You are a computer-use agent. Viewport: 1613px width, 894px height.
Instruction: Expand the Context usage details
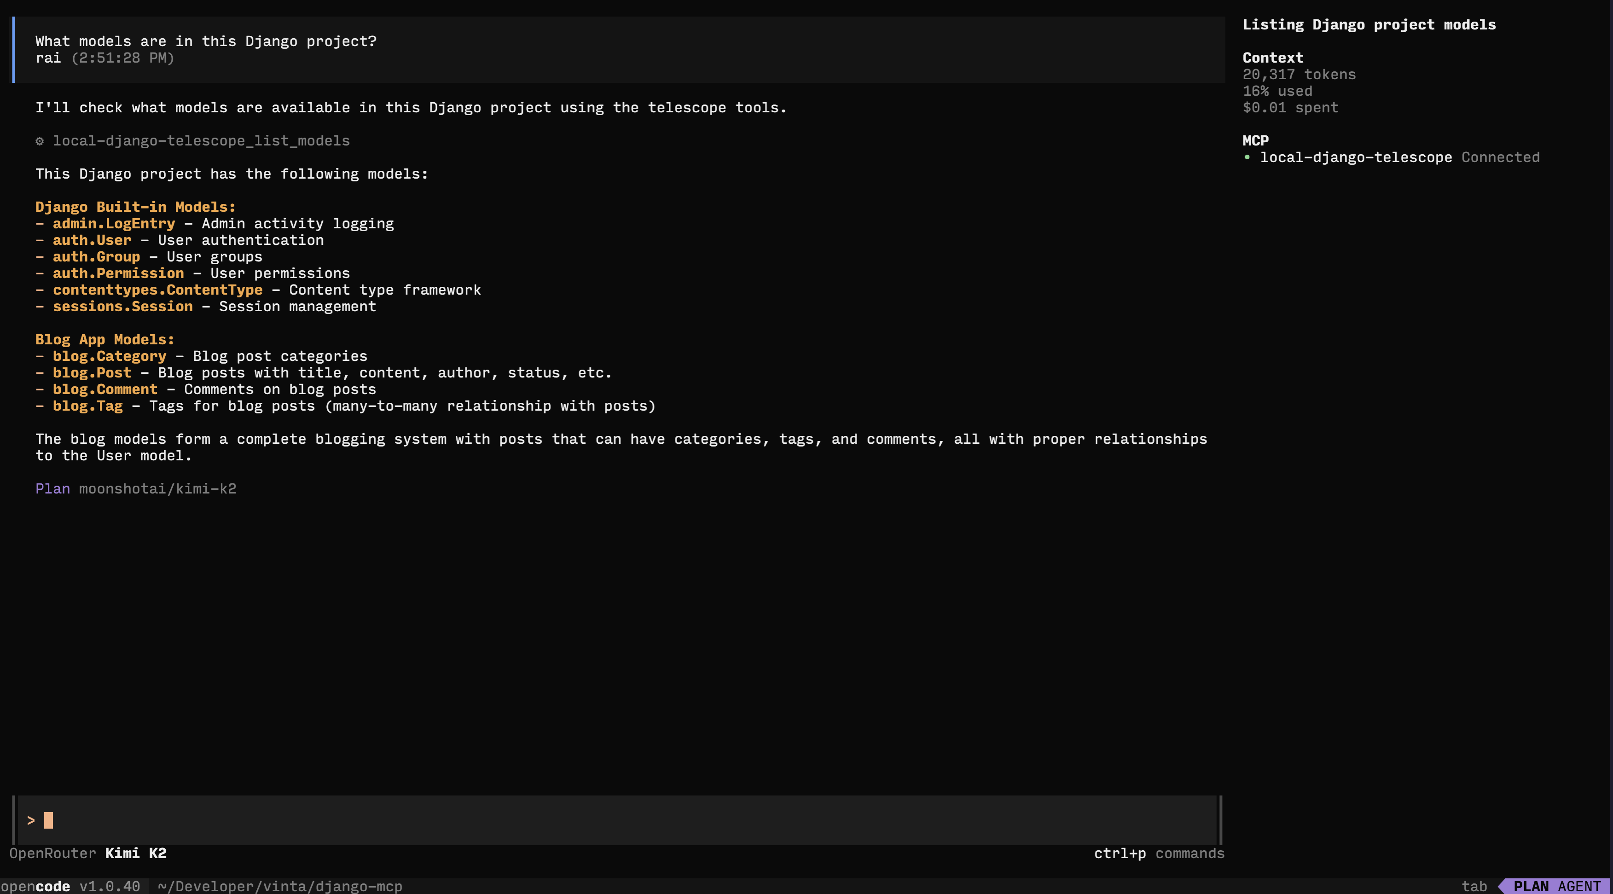click(1273, 58)
